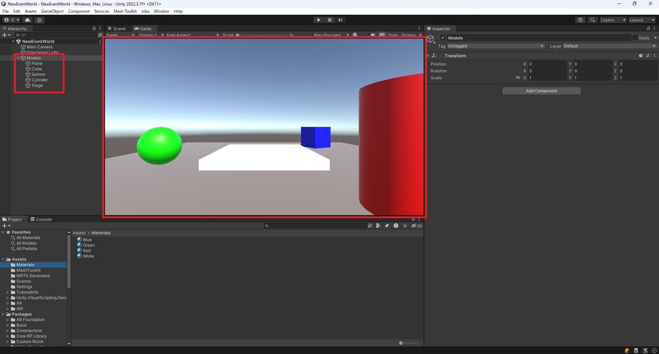Click the Hierarchy create plus button
659x354 pixels.
coord(5,35)
